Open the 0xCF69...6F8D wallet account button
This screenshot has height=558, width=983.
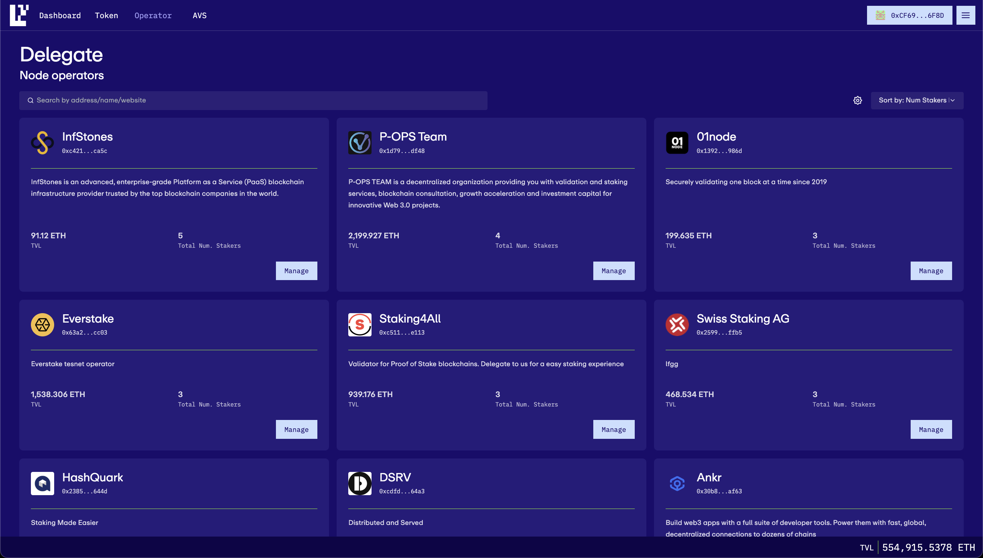[x=909, y=15]
